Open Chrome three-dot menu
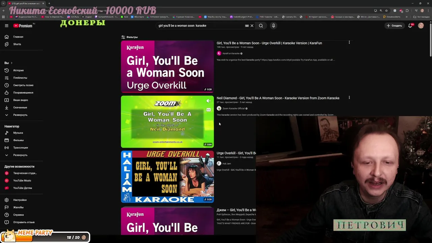Viewport: 432px width, 243px height. click(x=428, y=10)
